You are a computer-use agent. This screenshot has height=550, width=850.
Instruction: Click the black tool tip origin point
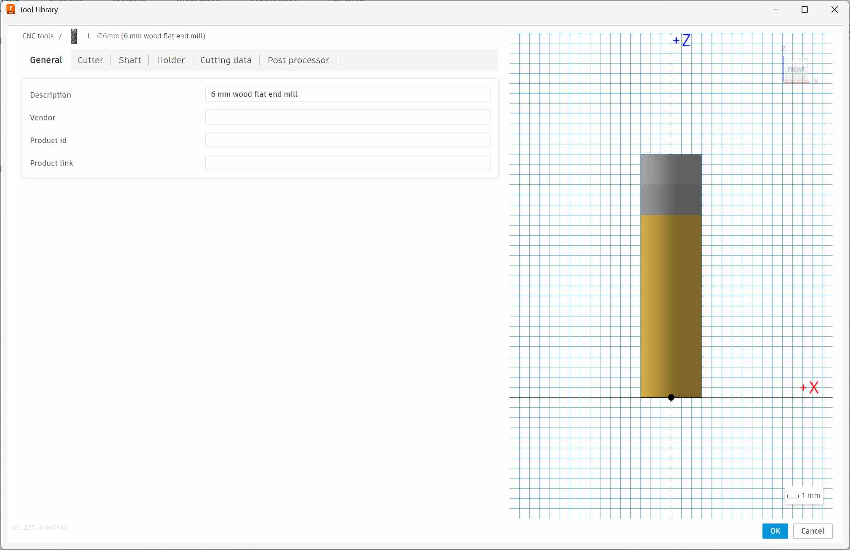(x=671, y=397)
